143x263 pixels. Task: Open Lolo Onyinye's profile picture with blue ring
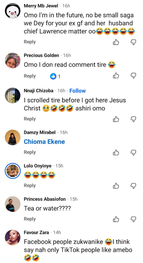(13, 171)
